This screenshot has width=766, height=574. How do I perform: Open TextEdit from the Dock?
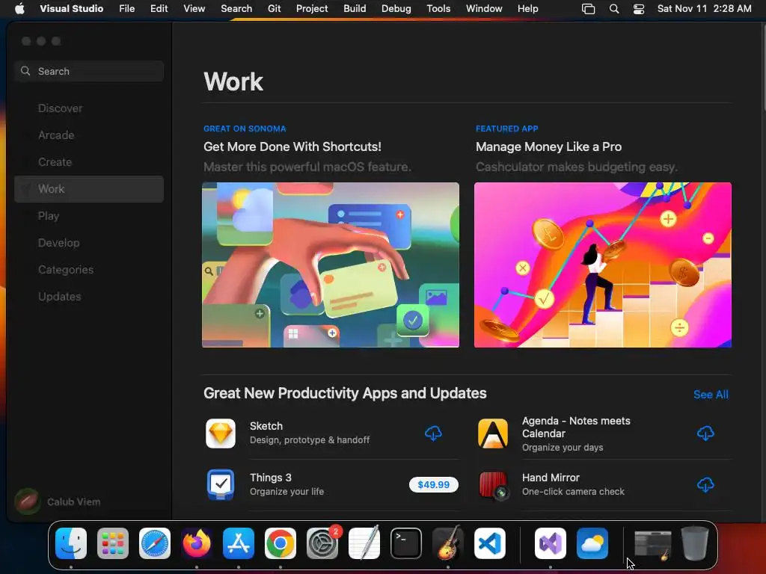click(364, 543)
